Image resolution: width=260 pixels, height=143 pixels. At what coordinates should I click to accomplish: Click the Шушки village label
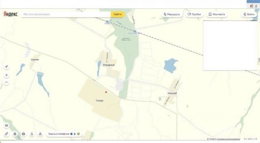point(35,59)
